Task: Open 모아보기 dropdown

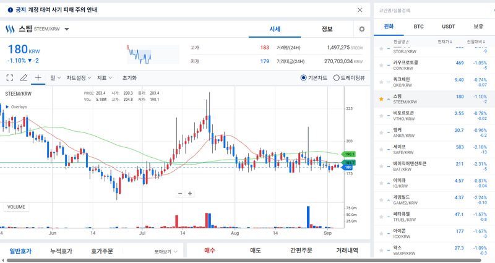Action: tap(166, 252)
